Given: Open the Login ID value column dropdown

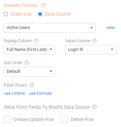Looking at the screenshot, I should click(x=91, y=50).
